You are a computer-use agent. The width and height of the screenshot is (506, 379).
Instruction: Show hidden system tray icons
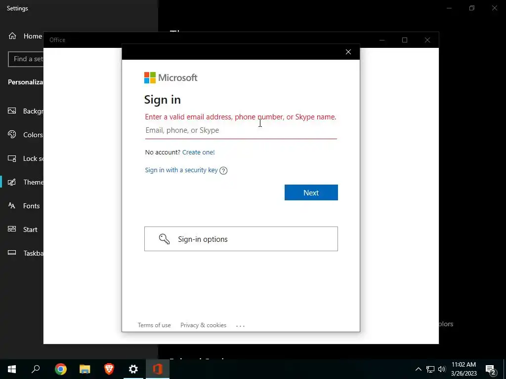pyautogui.click(x=418, y=369)
